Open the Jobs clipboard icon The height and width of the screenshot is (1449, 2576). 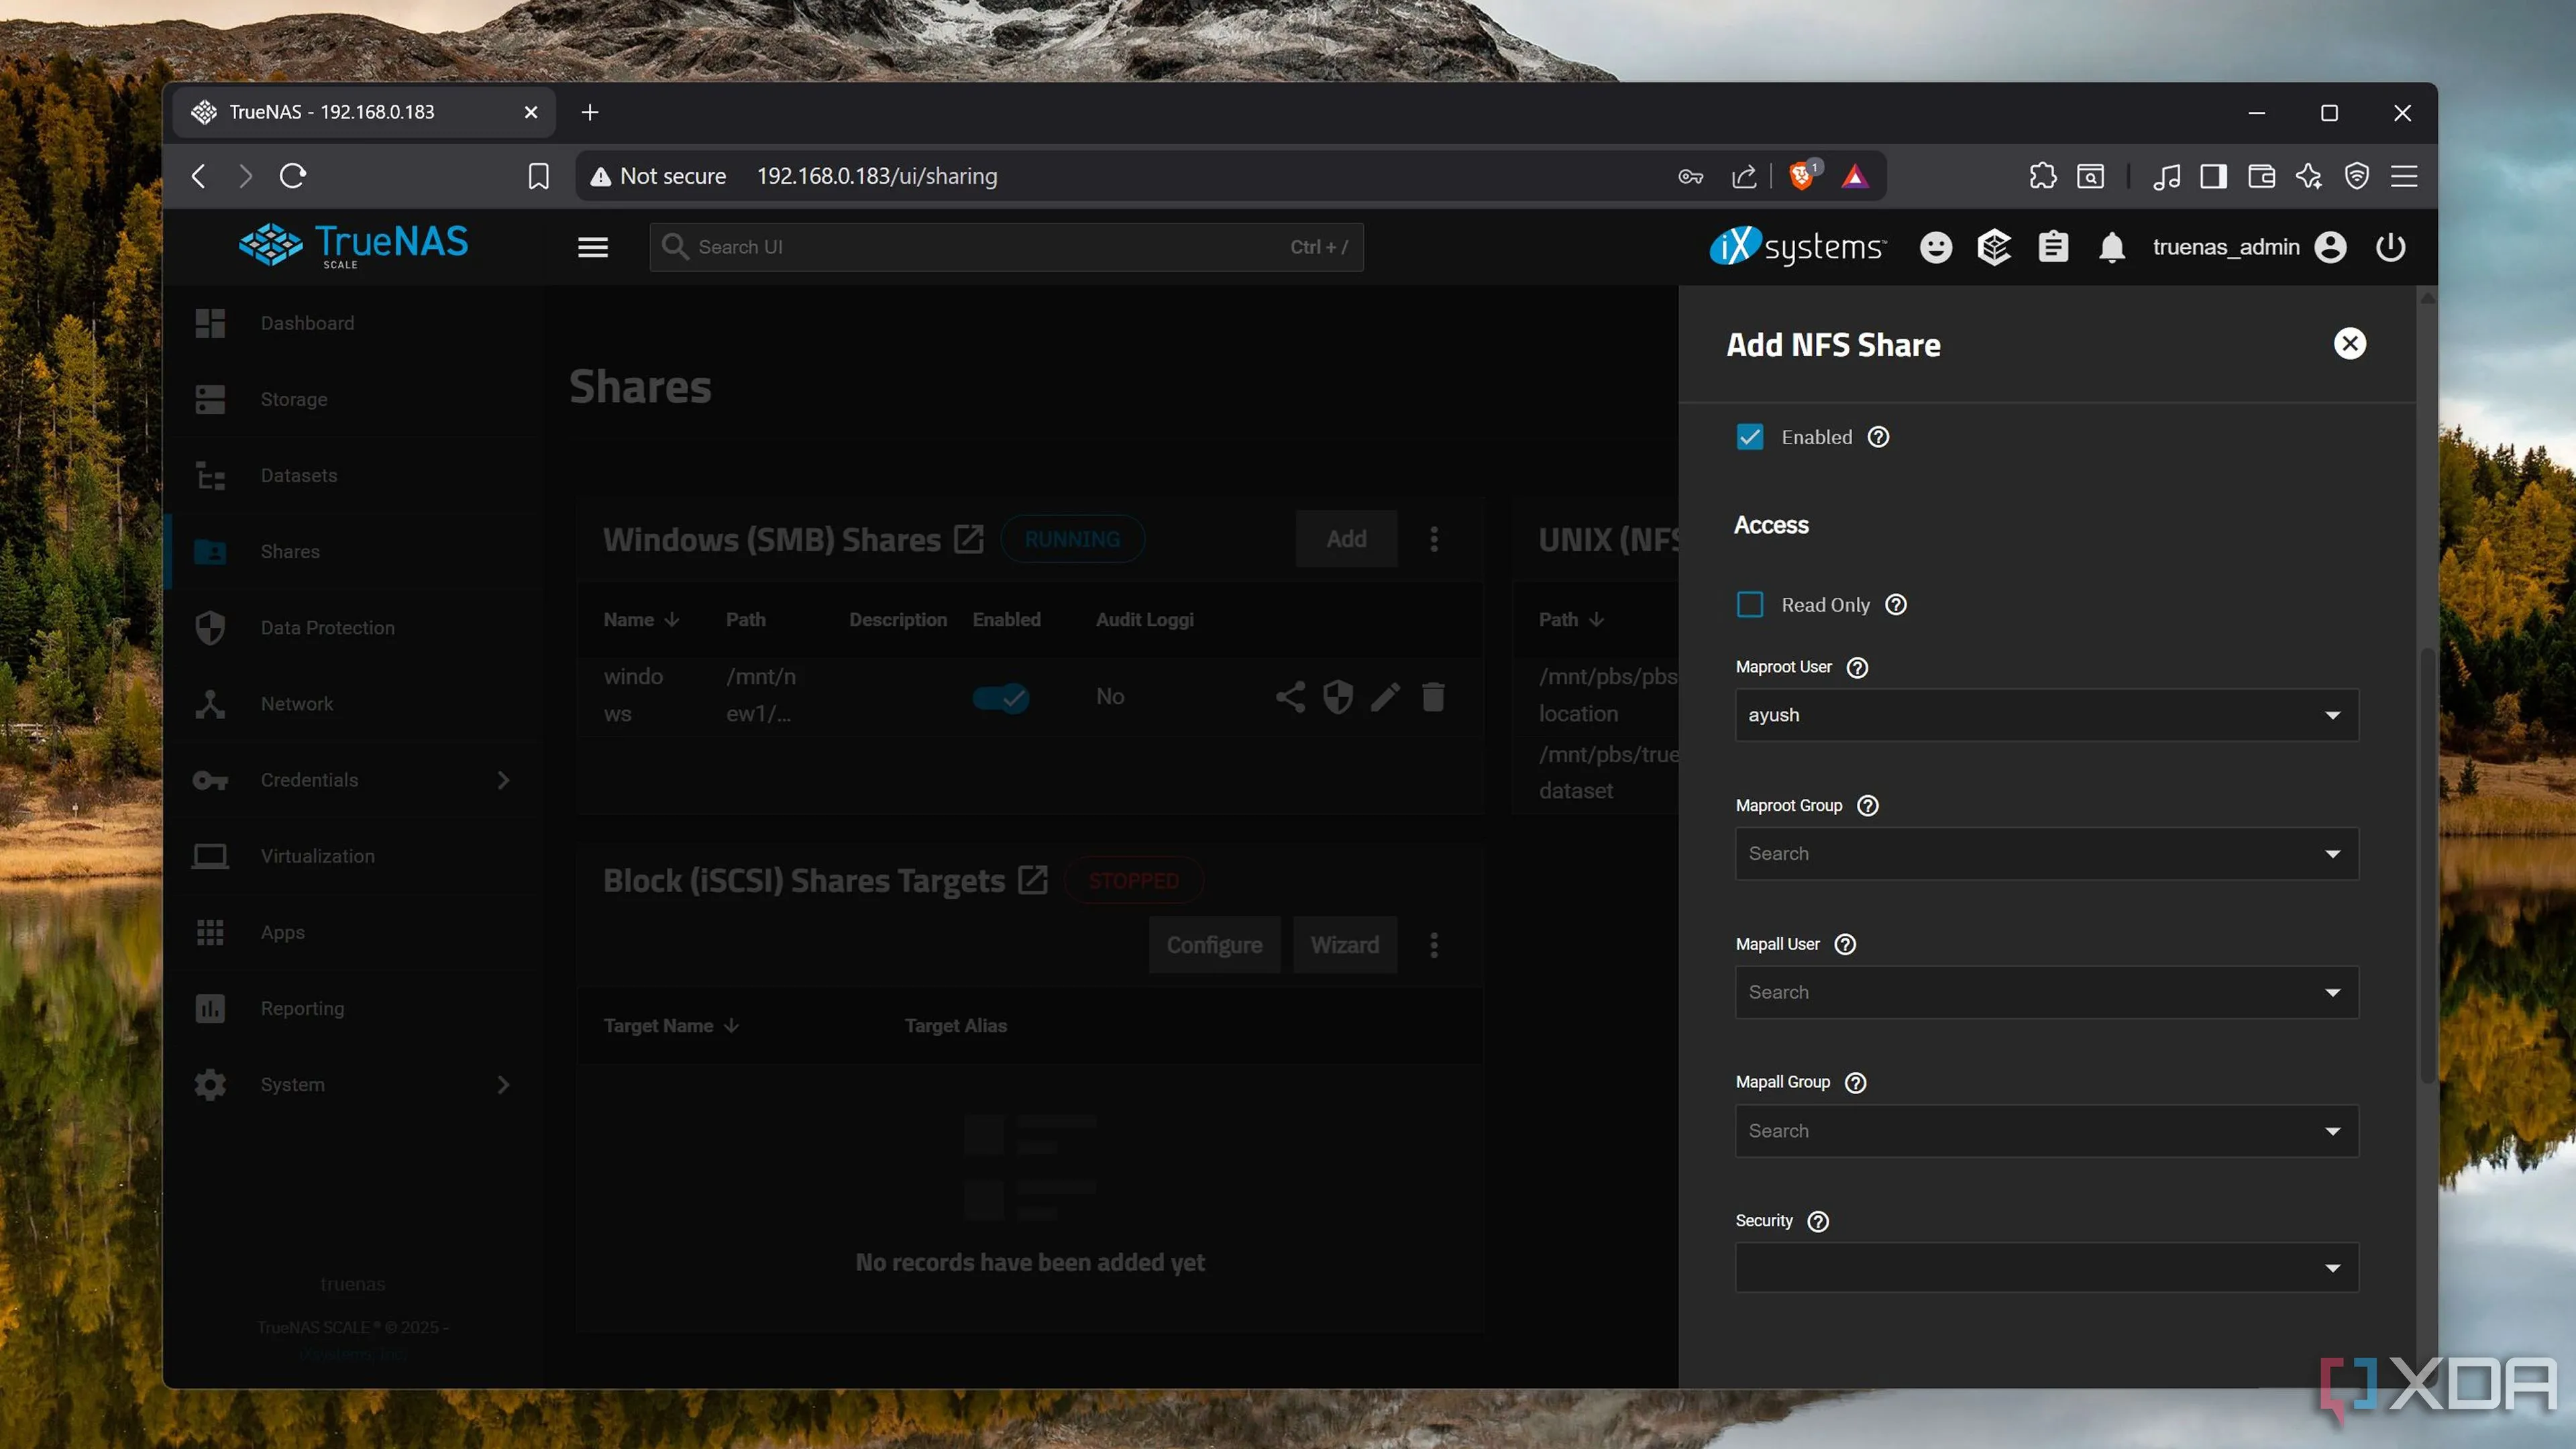click(x=2053, y=247)
